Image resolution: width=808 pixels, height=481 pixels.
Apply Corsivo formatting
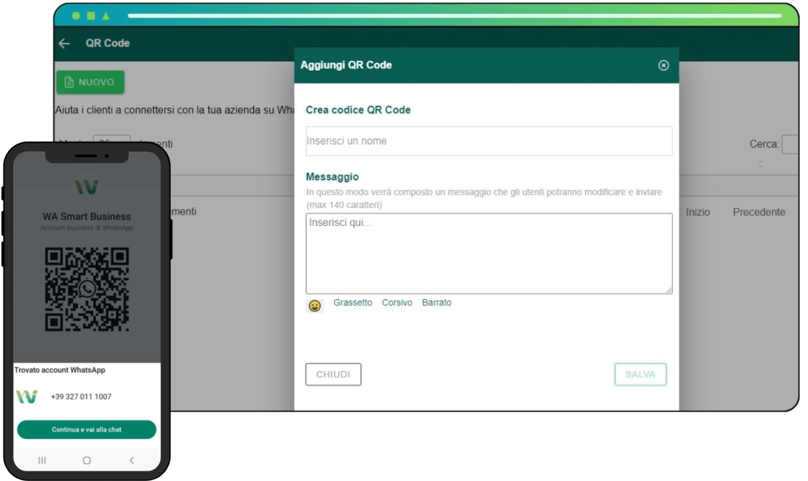(x=397, y=303)
